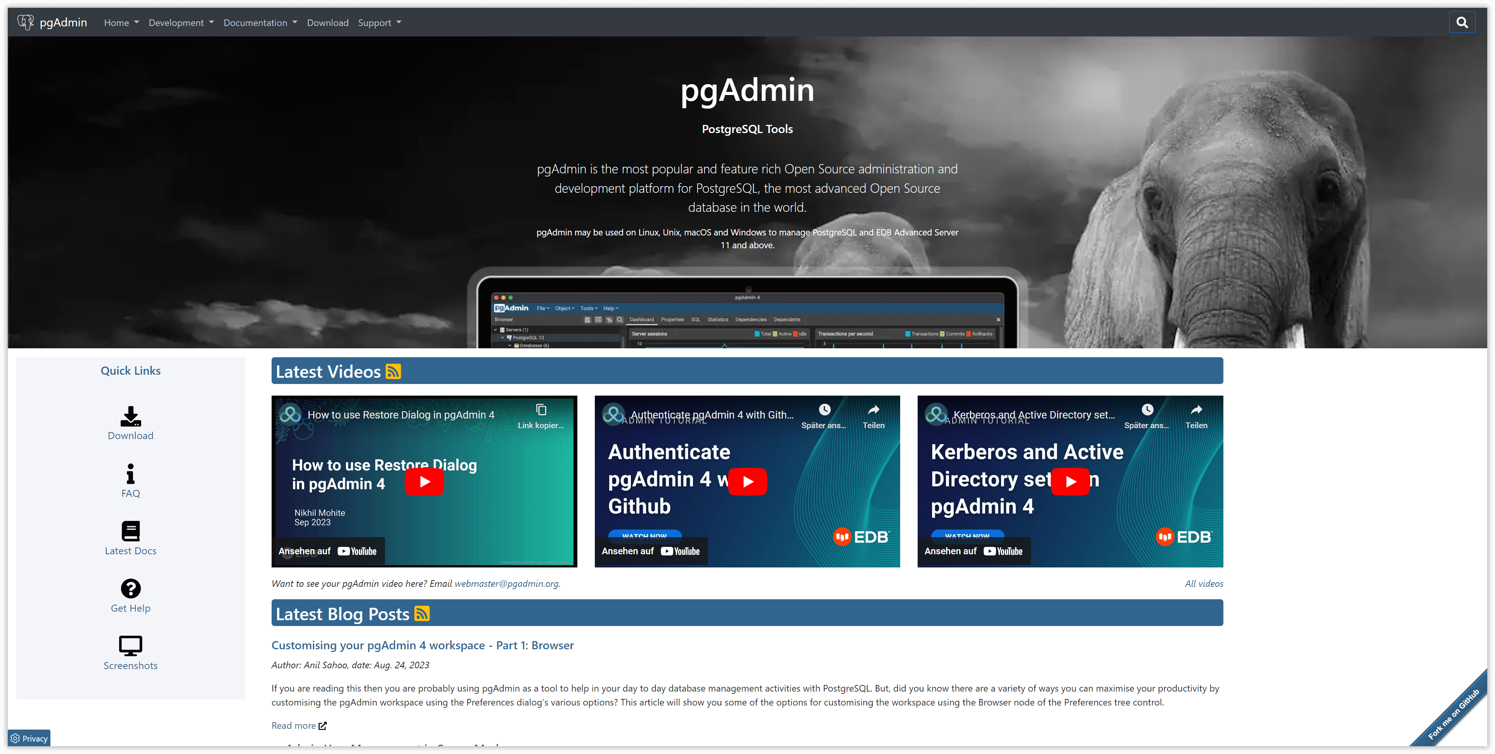The image size is (1495, 754).
Task: Click Später ansehen clock on Kerberos video
Action: (x=1147, y=410)
